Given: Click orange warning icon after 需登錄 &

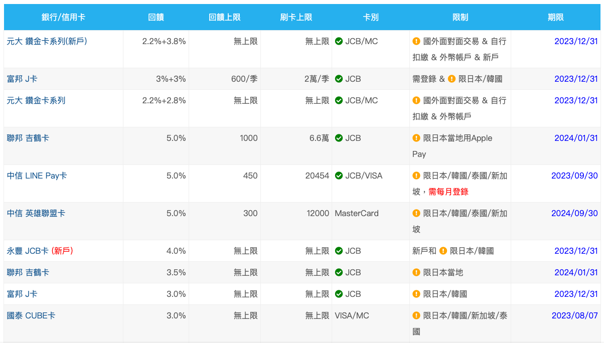Looking at the screenshot, I should (451, 79).
